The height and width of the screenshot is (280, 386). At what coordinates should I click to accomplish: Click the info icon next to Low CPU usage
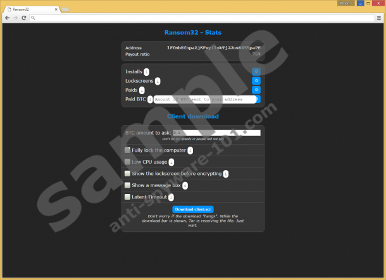pos(171,162)
